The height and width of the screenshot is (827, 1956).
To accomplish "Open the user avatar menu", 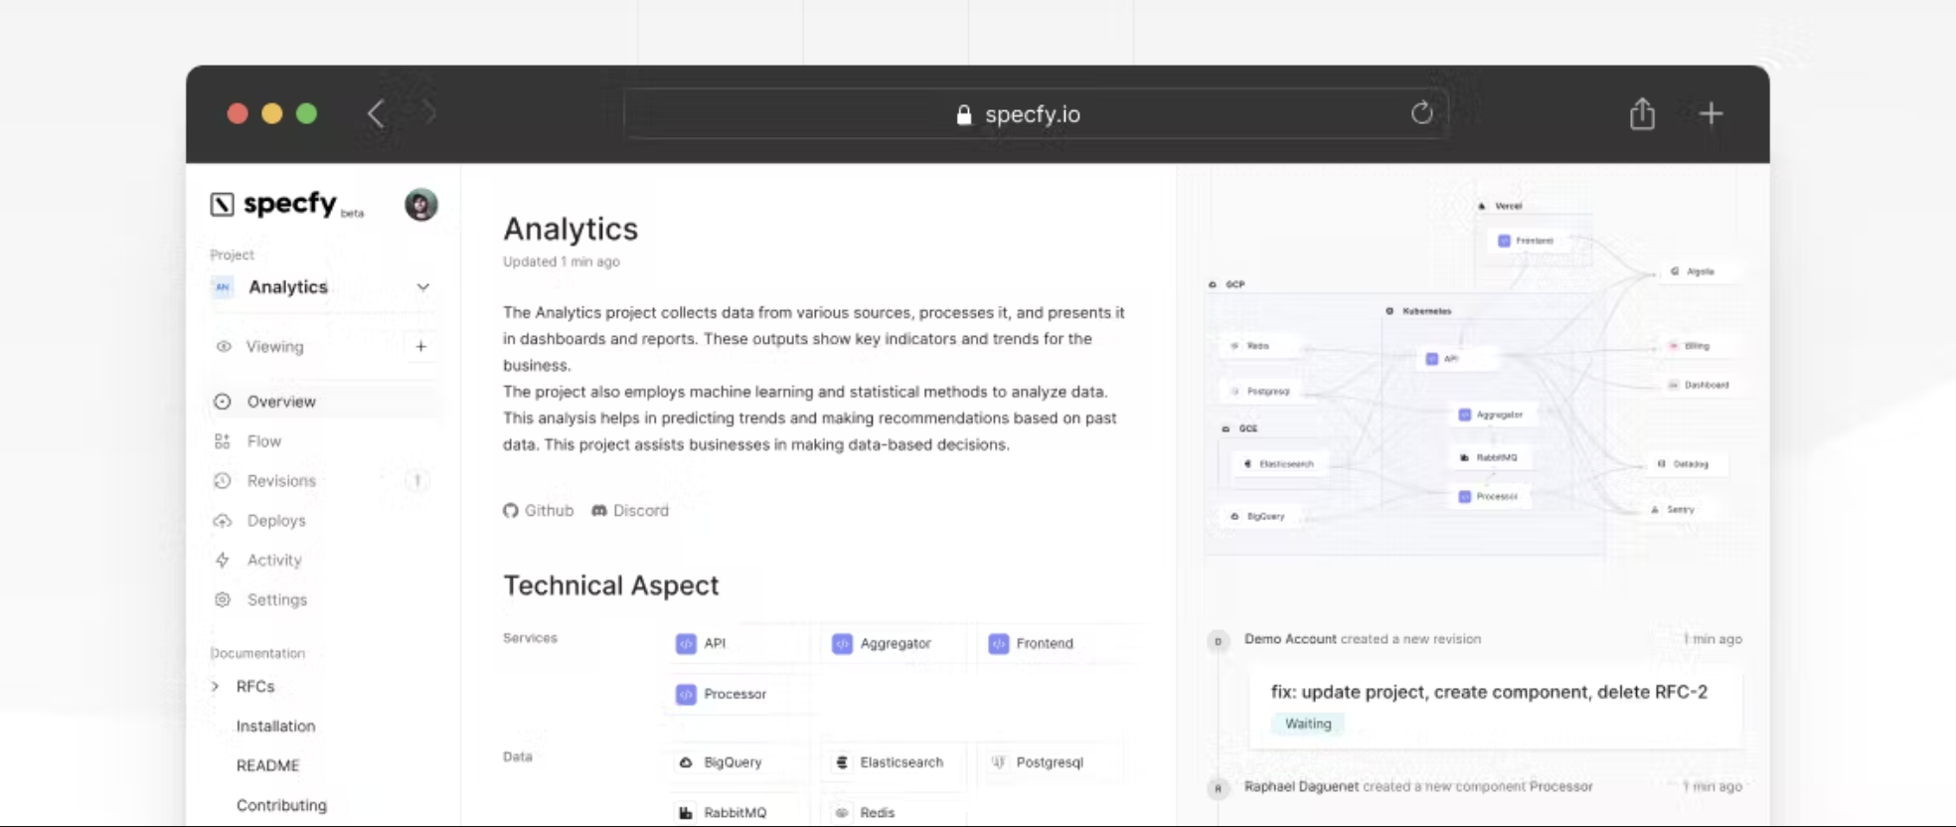I will point(421,204).
